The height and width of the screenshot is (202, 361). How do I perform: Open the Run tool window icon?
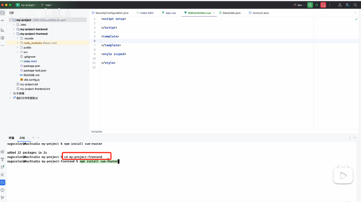(x=2, y=167)
